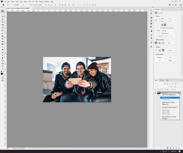Open the Adjustments panel icon in the dock
The width and height of the screenshot is (183, 153).
tap(151, 31)
